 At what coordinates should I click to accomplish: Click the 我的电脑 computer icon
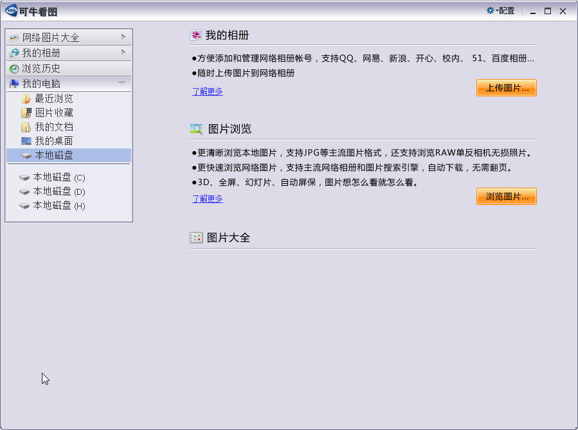point(14,84)
